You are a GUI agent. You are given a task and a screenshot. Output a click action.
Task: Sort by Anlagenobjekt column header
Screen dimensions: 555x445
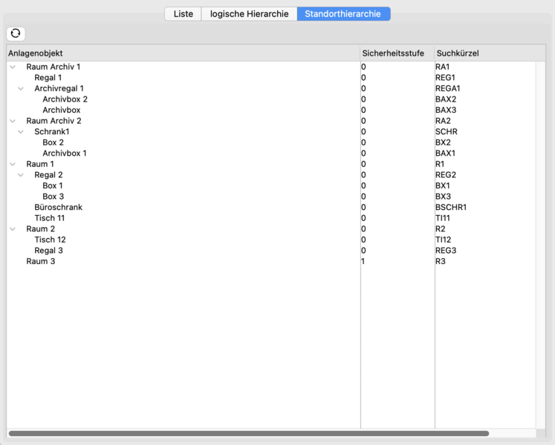(182, 53)
